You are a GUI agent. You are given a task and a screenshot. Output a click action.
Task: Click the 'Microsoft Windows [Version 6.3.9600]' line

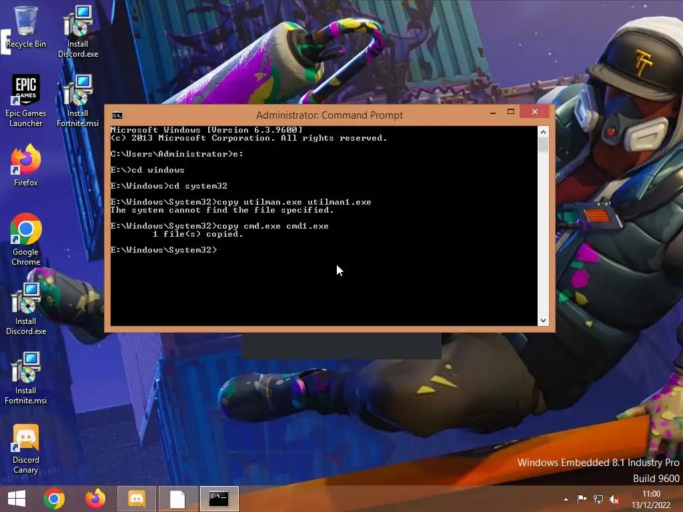(206, 130)
